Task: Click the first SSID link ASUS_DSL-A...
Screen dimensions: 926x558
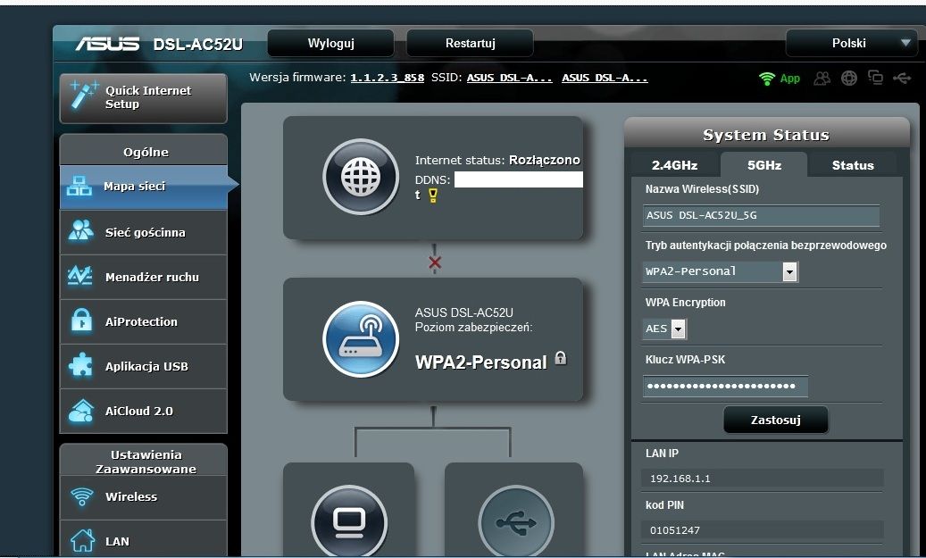Action: pyautogui.click(x=510, y=78)
